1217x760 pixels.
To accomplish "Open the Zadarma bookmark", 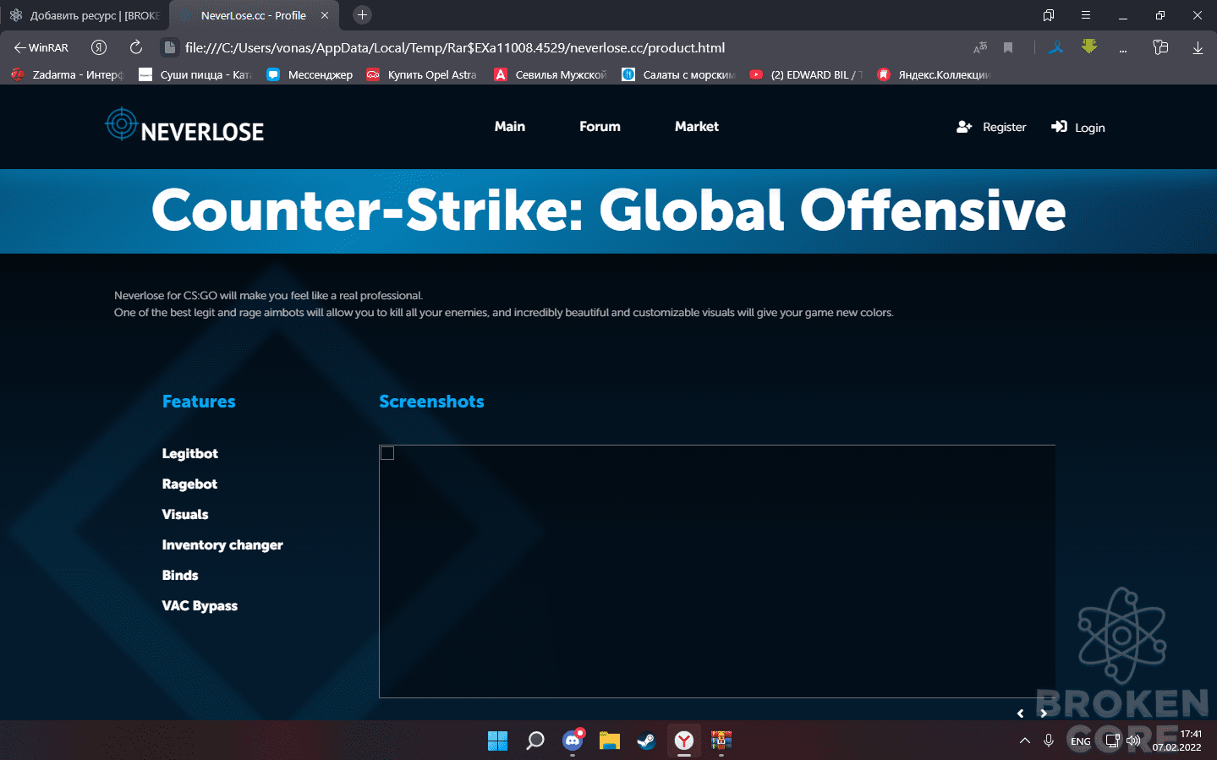I will (67, 74).
